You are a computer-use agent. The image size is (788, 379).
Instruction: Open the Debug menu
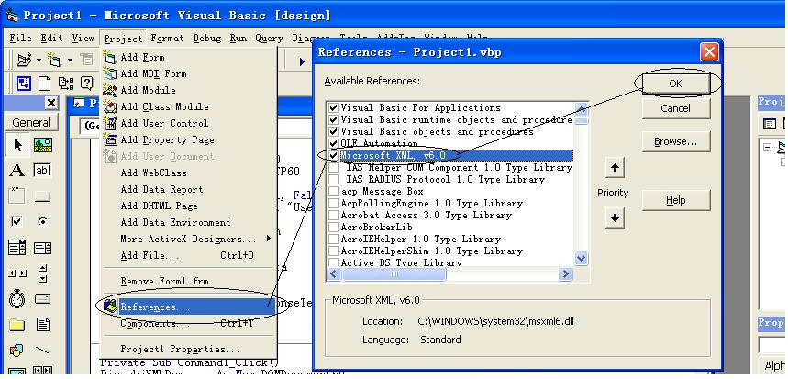point(206,39)
